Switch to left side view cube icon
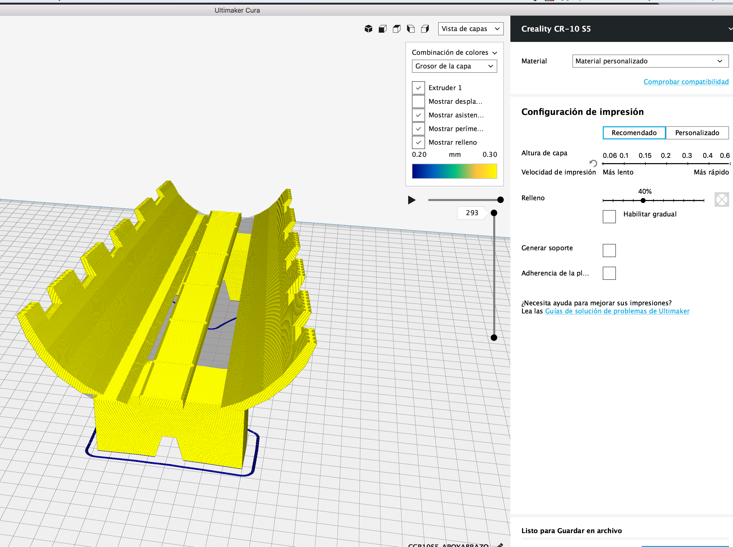This screenshot has width=733, height=547. click(x=411, y=29)
